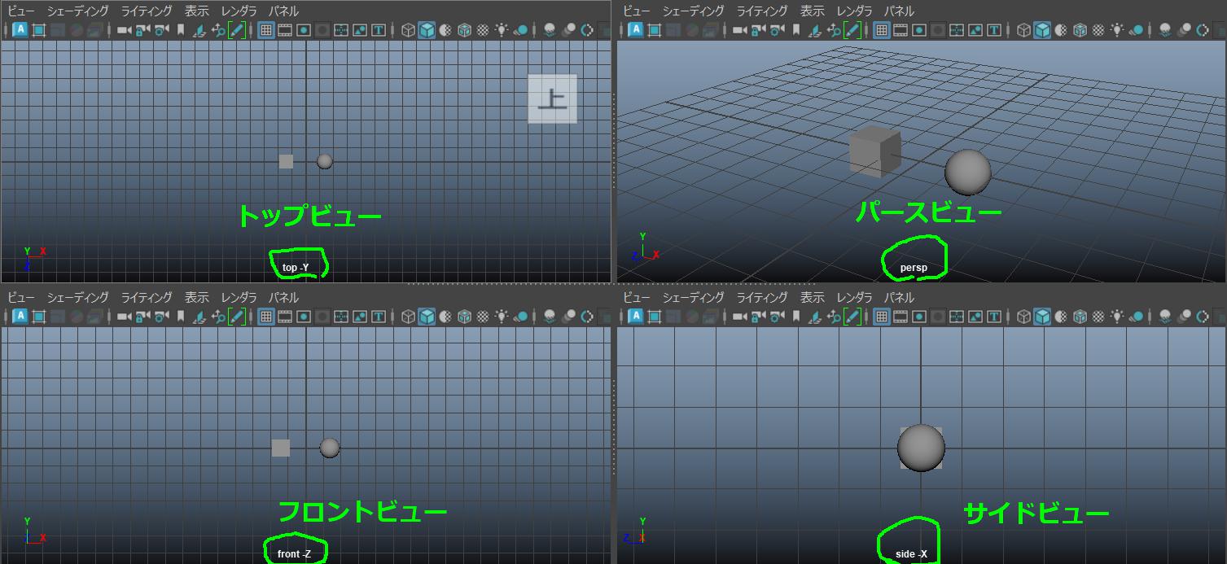The width and height of the screenshot is (1227, 564).
Task: Open パネル menu in perspective panel
Action: coord(899,11)
